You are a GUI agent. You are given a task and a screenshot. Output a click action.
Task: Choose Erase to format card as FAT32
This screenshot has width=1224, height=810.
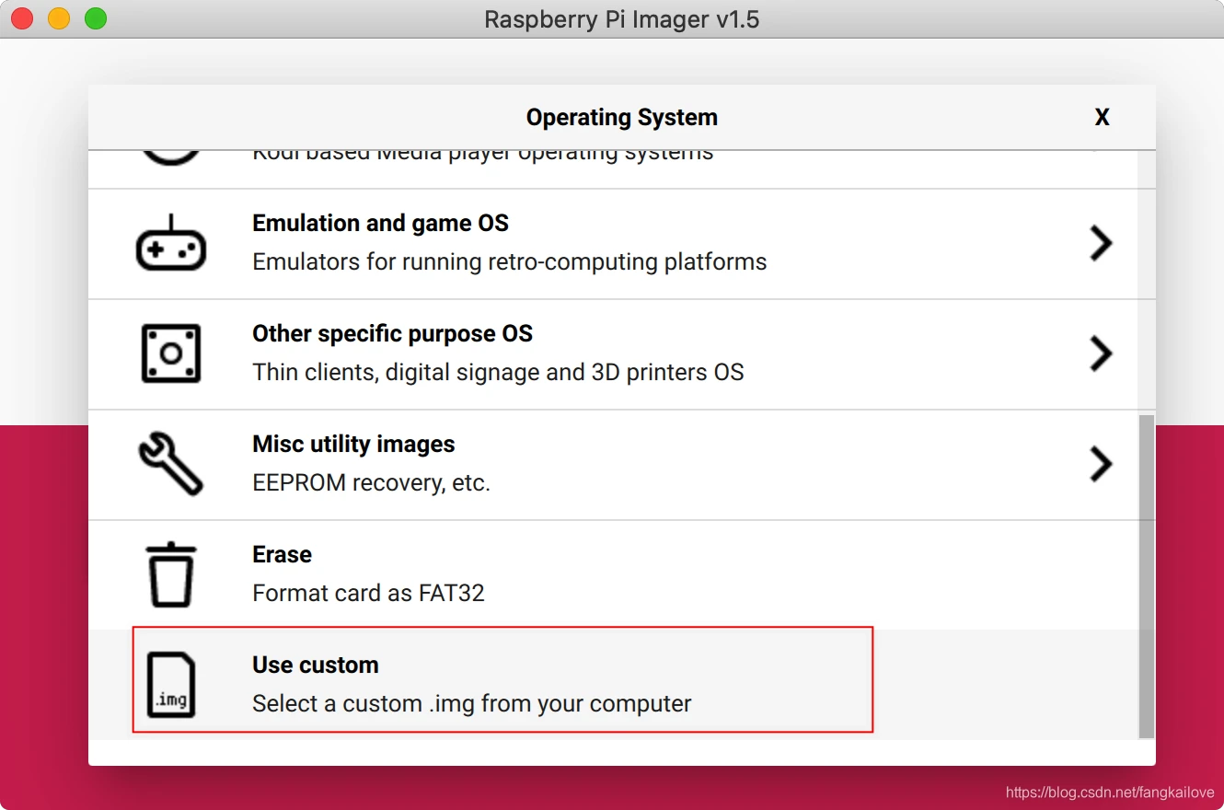613,574
